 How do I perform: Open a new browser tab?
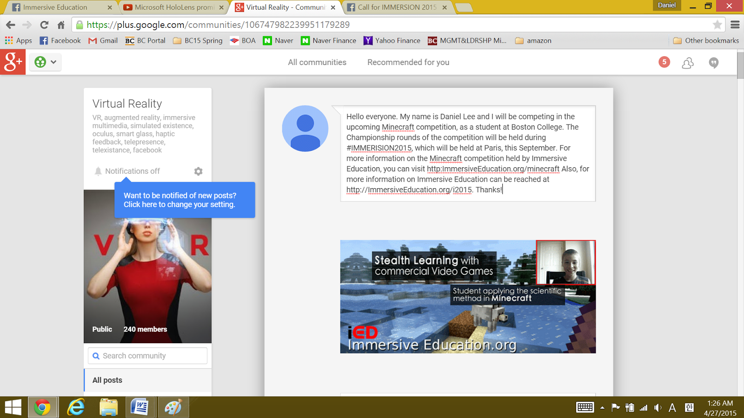464,7
